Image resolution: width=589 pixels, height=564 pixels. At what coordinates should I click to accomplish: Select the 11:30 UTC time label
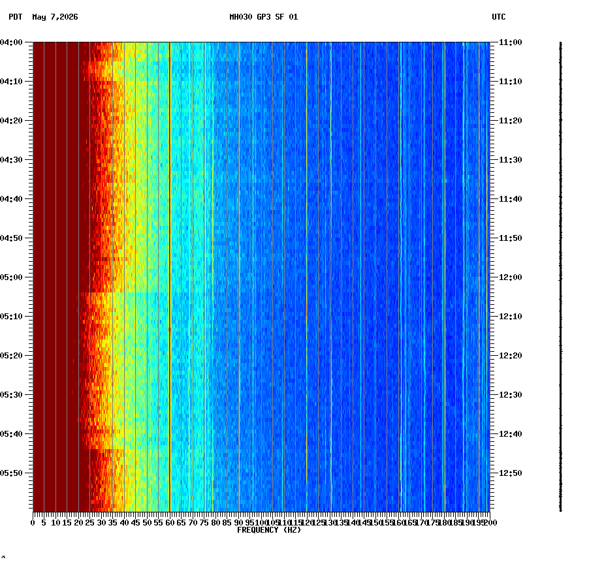511,159
